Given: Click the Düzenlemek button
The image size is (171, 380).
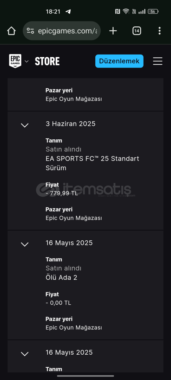Looking at the screenshot, I should 119,61.
